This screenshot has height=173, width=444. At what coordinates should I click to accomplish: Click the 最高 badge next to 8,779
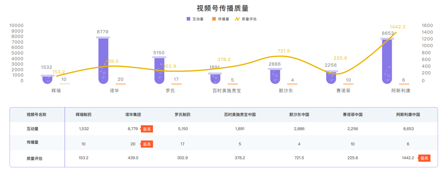pos(147,129)
